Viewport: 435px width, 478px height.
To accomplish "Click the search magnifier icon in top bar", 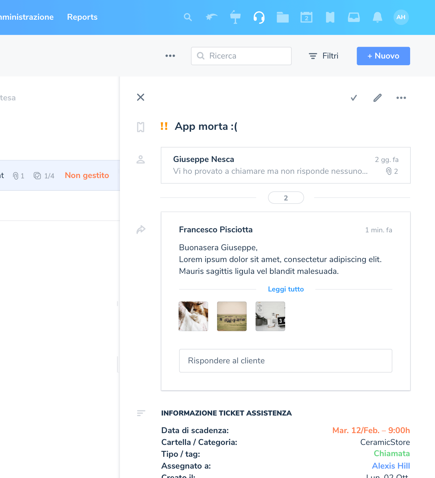I will click(x=188, y=17).
